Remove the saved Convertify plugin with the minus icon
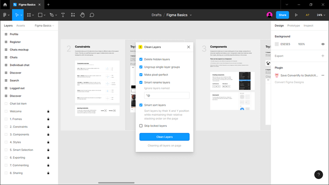329x185 pixels. [x=323, y=75]
